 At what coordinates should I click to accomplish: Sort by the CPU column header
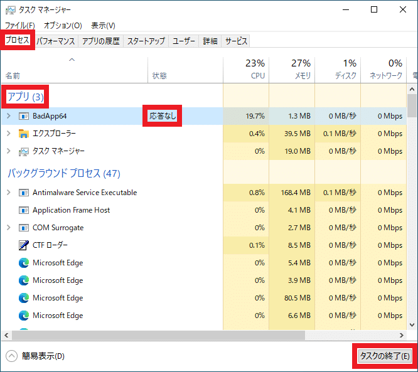click(x=246, y=70)
